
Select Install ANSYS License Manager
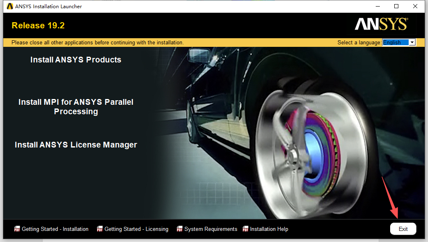(x=76, y=145)
